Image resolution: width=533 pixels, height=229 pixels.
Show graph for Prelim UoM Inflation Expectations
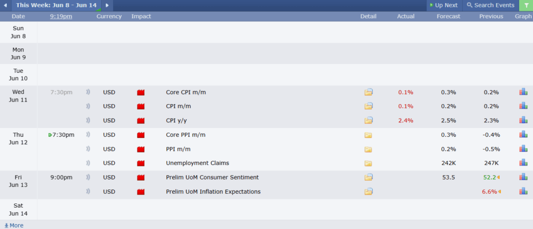[523, 192]
